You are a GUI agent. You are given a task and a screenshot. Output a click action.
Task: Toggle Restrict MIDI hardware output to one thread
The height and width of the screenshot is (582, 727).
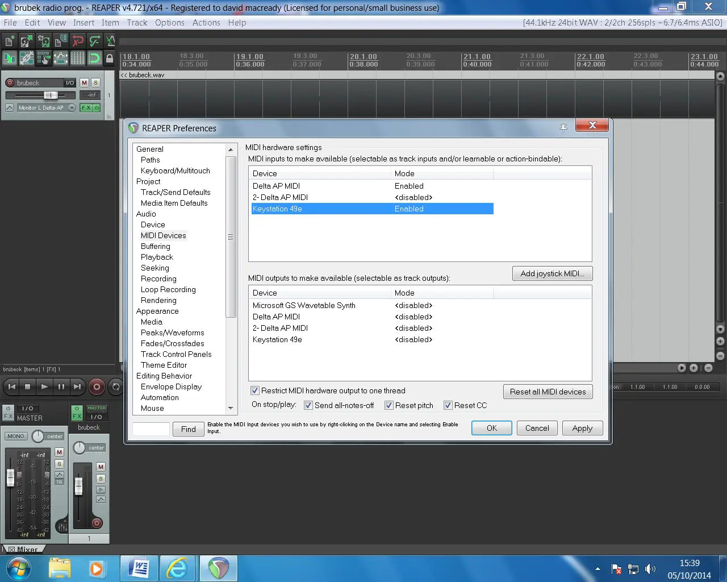point(255,390)
